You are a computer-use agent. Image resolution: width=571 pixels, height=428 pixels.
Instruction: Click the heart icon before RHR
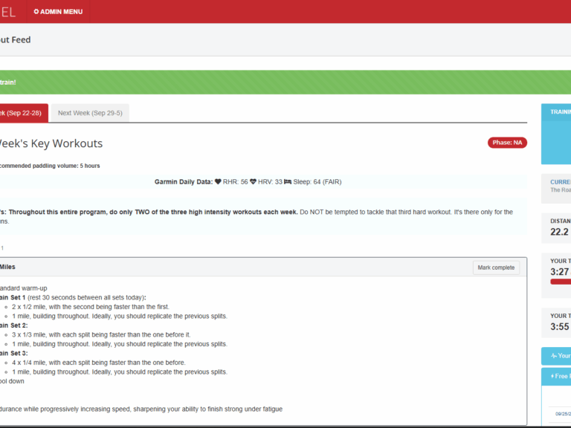click(218, 181)
